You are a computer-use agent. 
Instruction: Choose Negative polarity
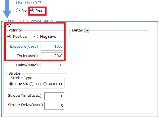pos(36,37)
